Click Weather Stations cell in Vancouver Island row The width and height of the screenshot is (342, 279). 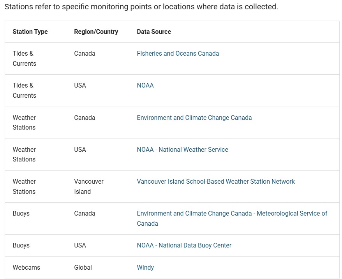click(x=24, y=186)
